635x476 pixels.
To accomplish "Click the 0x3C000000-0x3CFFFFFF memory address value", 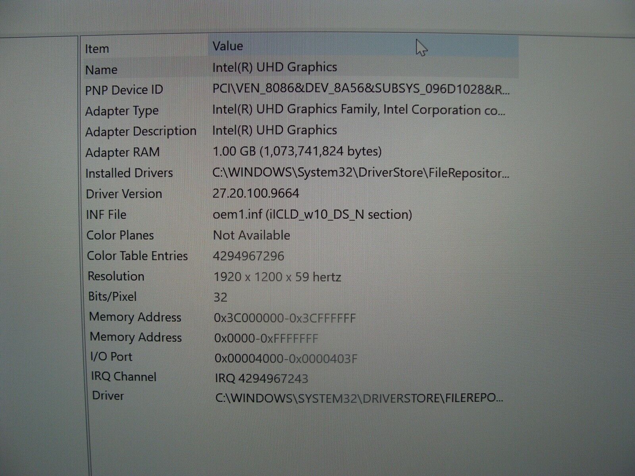I will coord(285,318).
